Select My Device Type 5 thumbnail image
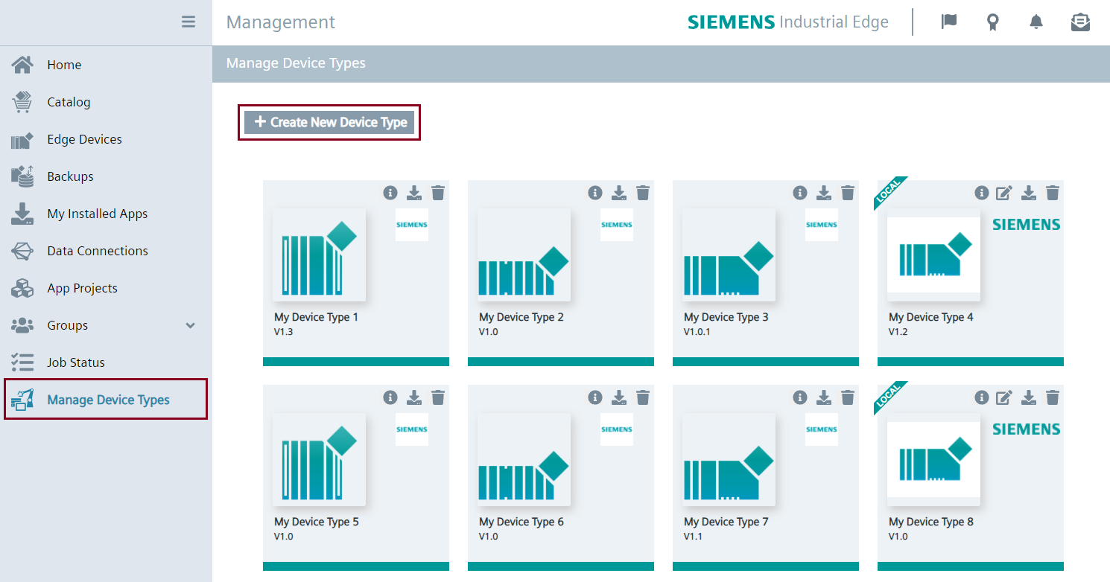The height and width of the screenshot is (582, 1110). (320, 459)
